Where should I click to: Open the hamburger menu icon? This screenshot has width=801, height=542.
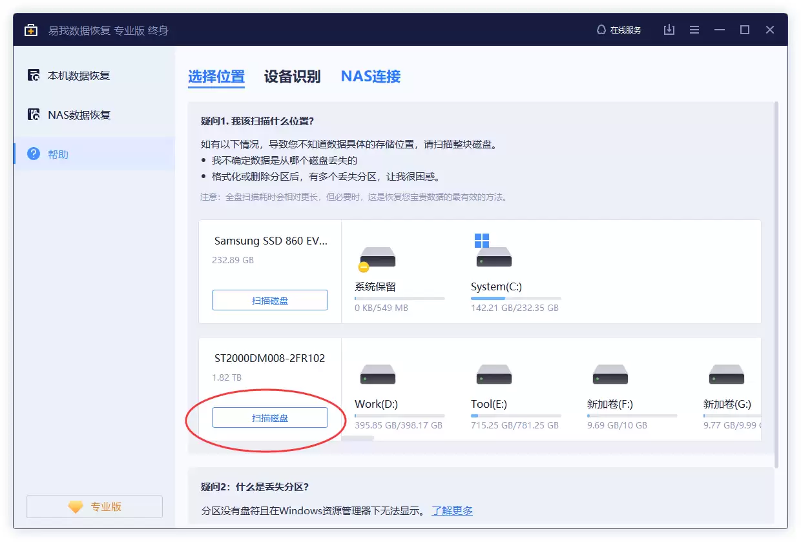click(694, 29)
